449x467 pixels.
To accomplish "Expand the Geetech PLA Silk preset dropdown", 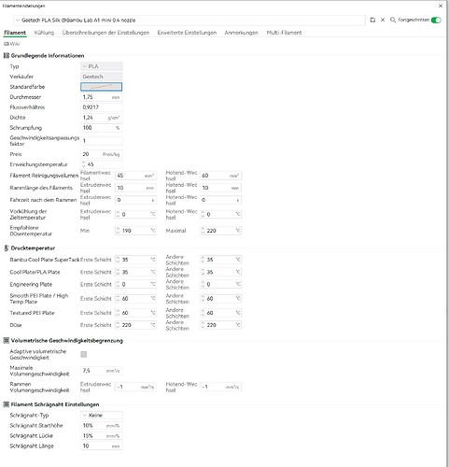I will 189,21.
